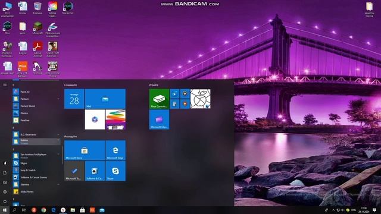Open Pictures from the Start sidebar

[5, 182]
